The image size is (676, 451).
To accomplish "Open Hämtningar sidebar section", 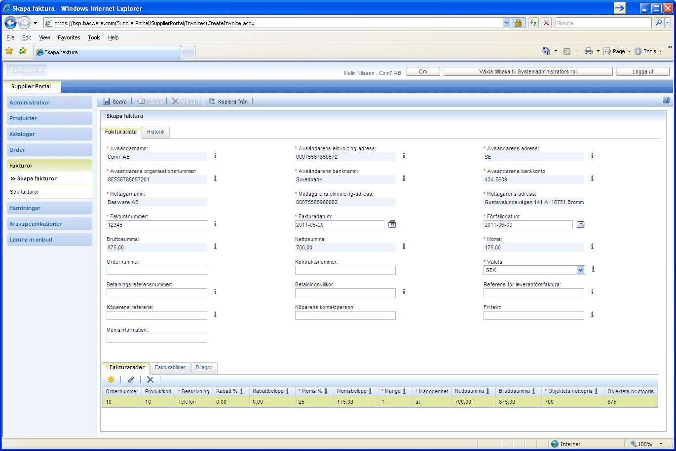I will (x=50, y=208).
